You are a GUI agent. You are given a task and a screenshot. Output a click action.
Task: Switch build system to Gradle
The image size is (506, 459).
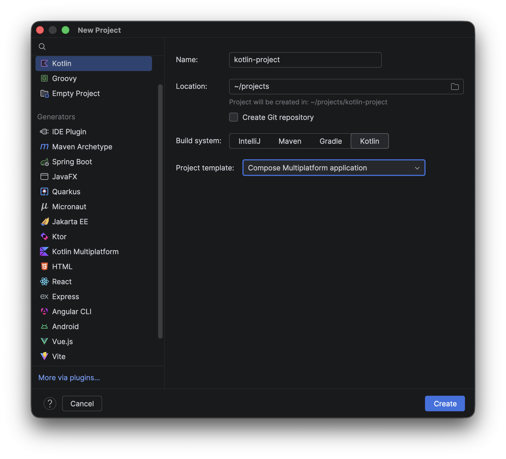point(331,141)
